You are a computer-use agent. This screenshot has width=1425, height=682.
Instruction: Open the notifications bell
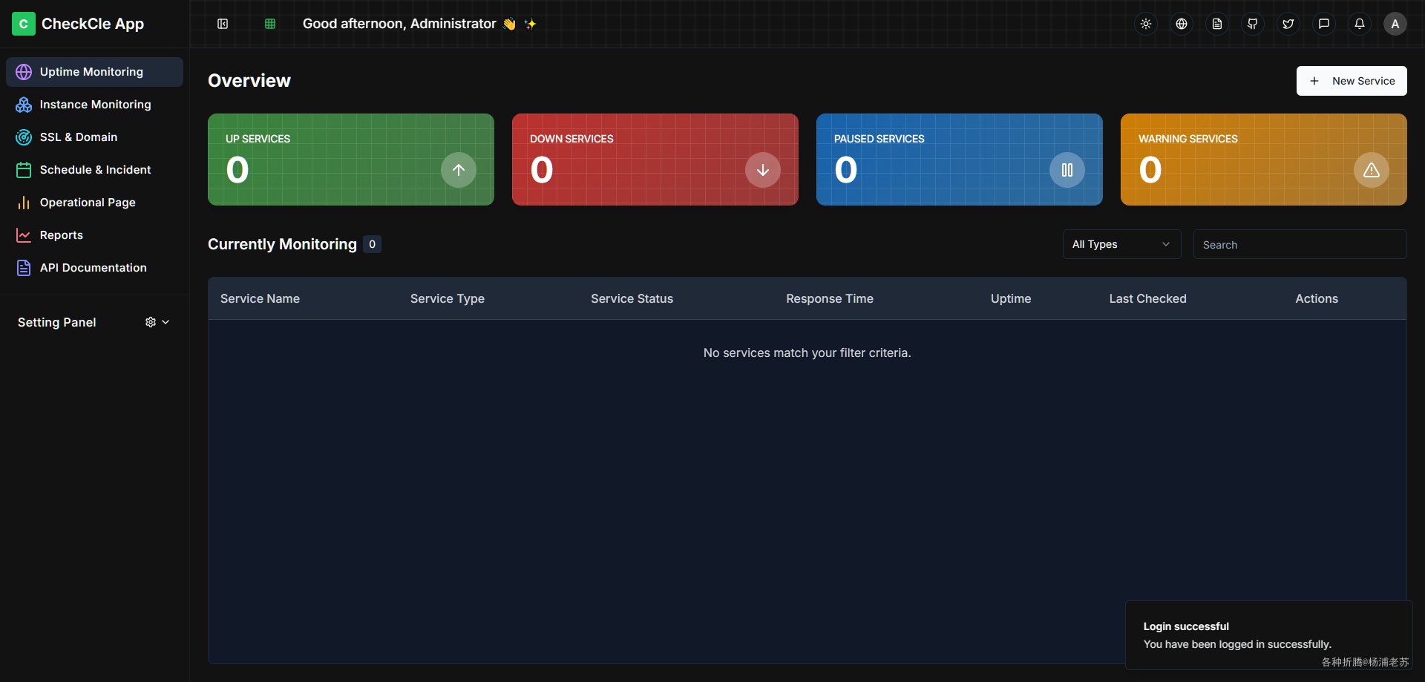[1360, 24]
